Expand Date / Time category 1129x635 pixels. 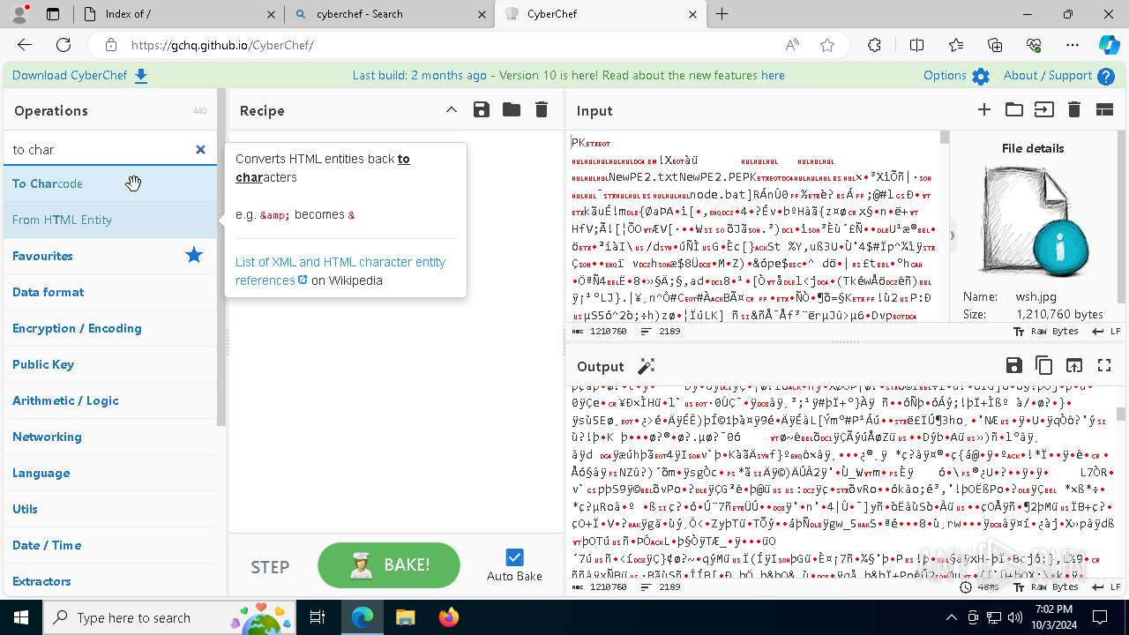110,545
